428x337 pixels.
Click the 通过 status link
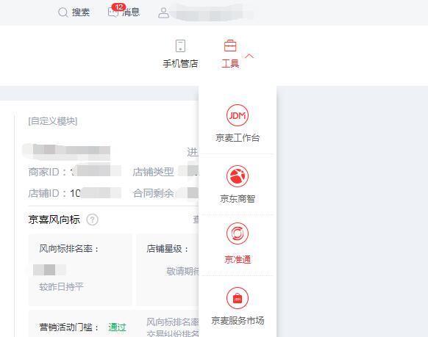click(x=117, y=327)
